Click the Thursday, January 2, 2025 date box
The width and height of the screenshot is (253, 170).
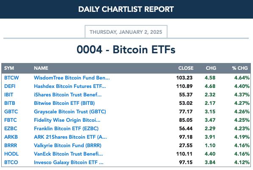click(126, 32)
